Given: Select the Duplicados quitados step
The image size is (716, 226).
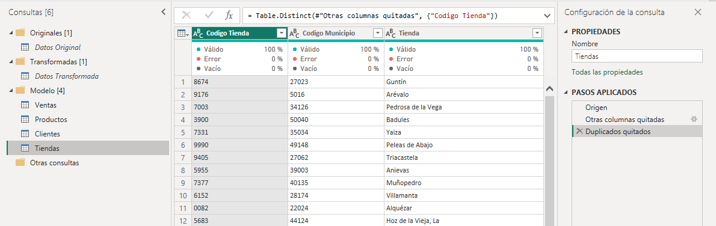Looking at the screenshot, I should pyautogui.click(x=637, y=132).
